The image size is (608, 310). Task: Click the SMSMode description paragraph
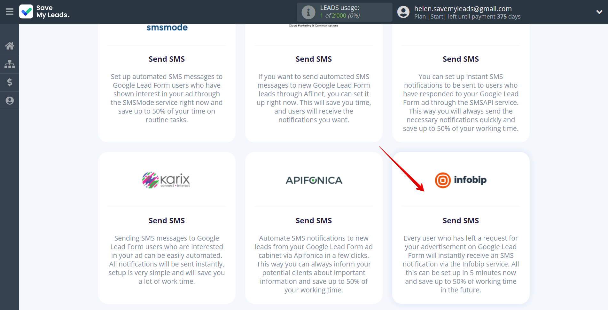click(167, 98)
